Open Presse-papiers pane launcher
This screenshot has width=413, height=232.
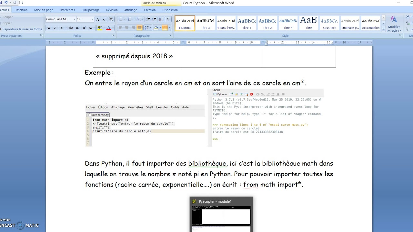coord(41,35)
